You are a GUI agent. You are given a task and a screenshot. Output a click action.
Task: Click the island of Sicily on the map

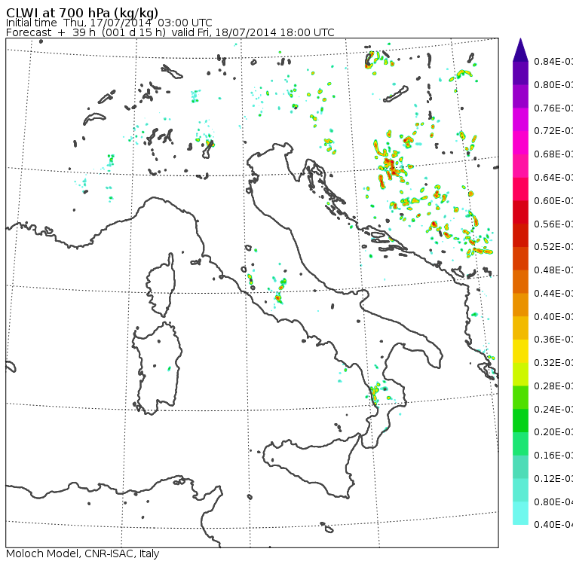[311, 465]
